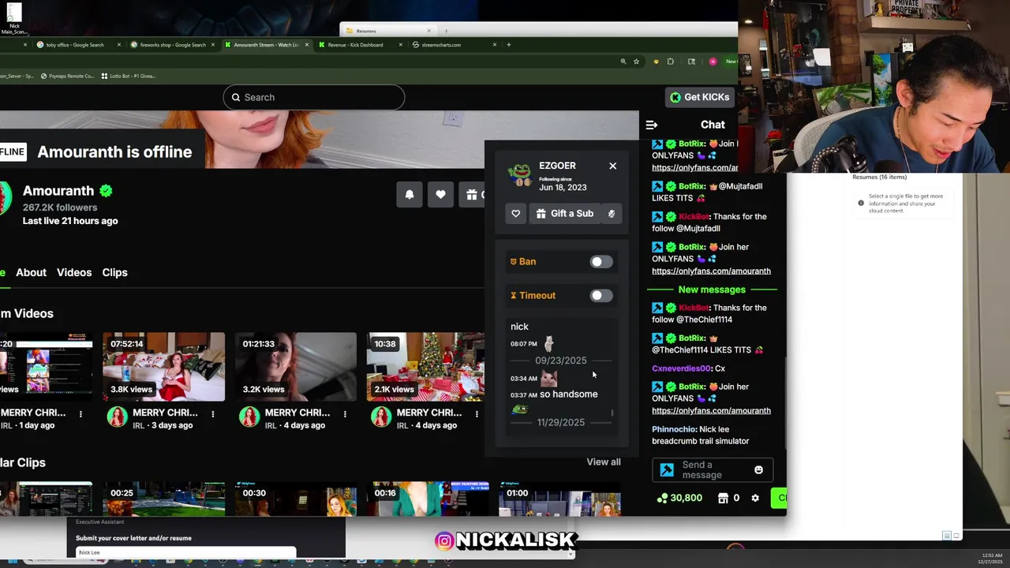Viewport: 1010px width, 568px height.
Task: Click the chat identity badge icon in message box
Action: tap(667, 470)
